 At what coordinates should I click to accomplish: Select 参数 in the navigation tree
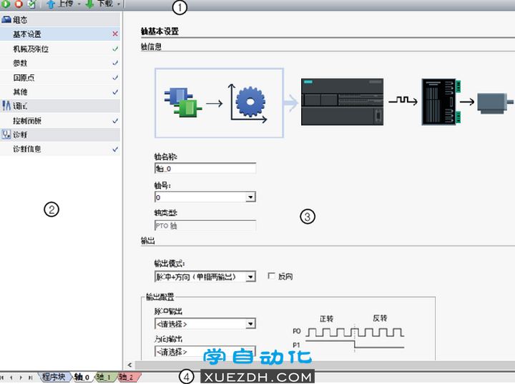click(60, 63)
